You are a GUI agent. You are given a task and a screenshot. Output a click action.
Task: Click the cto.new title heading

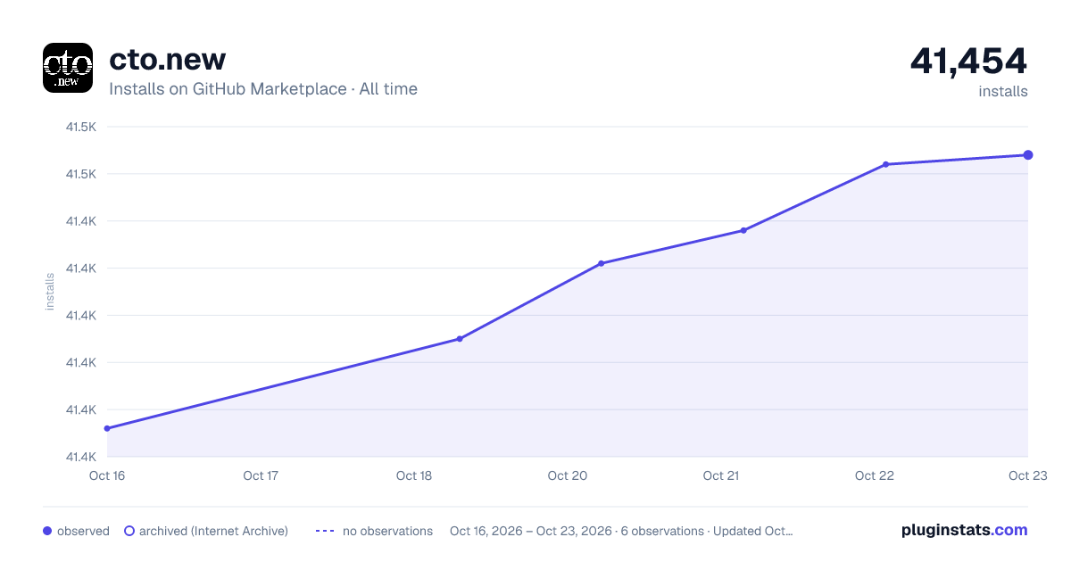[167, 59]
